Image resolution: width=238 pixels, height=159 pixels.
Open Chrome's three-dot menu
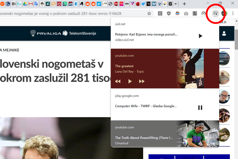click(233, 13)
